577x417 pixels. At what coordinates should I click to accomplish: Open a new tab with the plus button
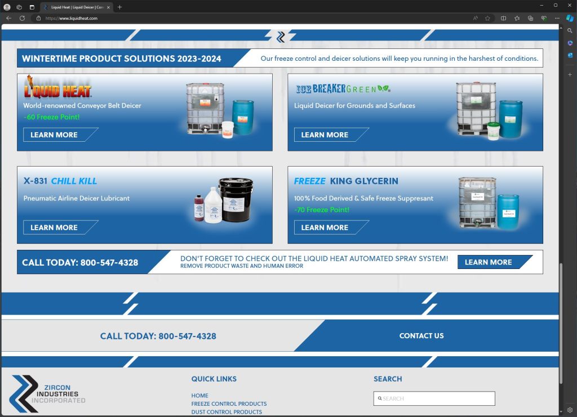119,7
